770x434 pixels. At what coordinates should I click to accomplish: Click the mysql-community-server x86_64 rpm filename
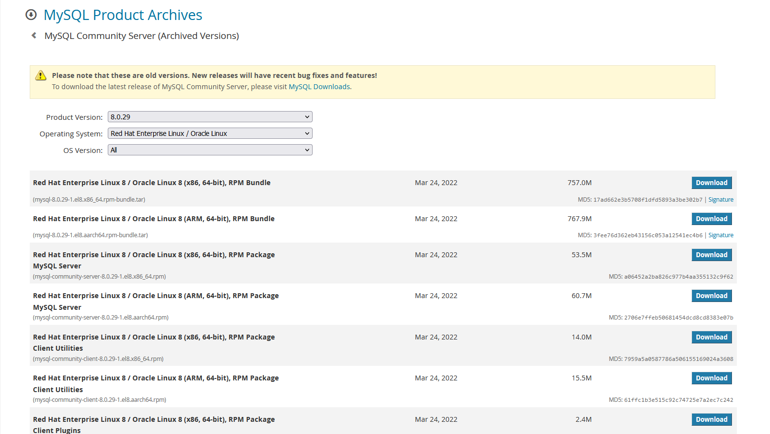pos(99,277)
